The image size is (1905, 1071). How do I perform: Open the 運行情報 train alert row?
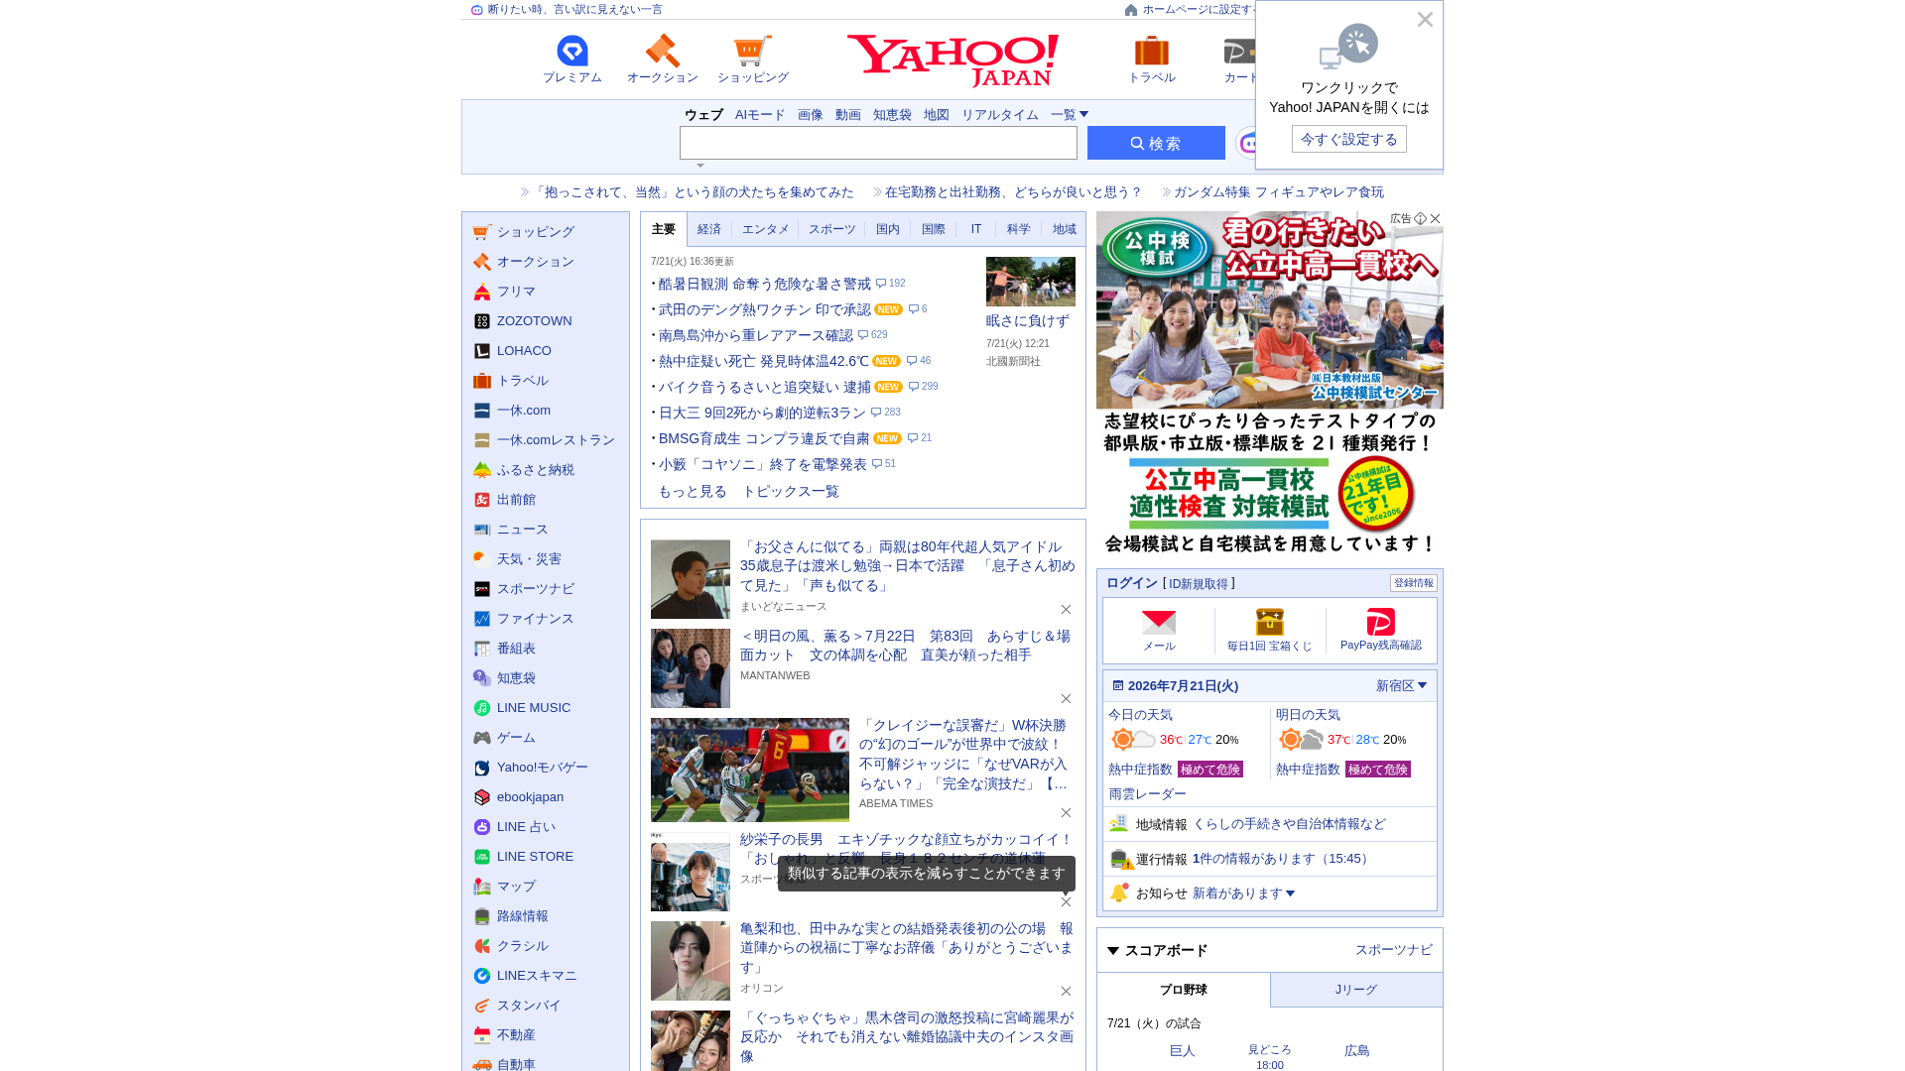click(x=1270, y=859)
